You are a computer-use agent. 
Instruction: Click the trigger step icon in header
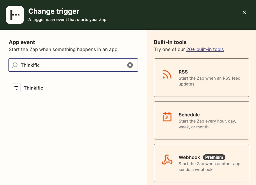(x=15, y=15)
